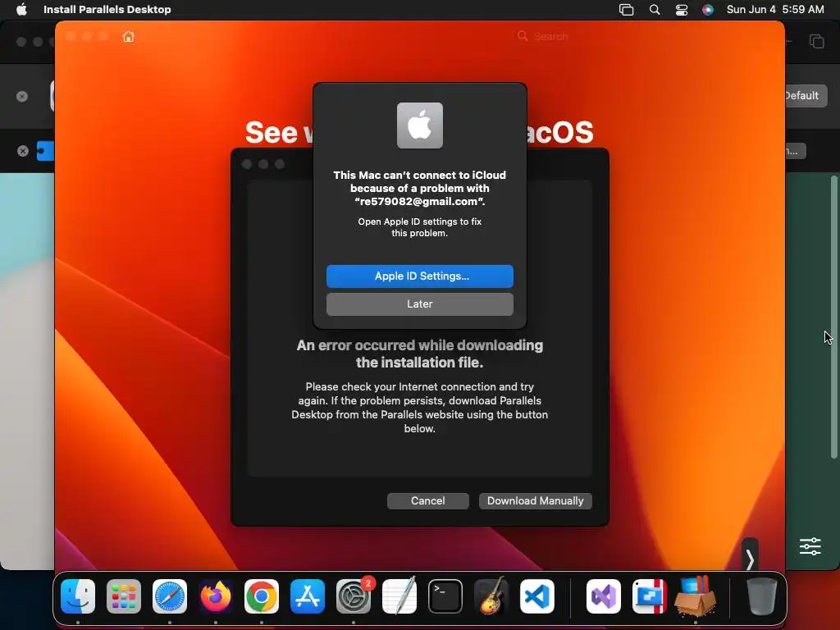Open the sliders settings icon bottom right

click(810, 546)
